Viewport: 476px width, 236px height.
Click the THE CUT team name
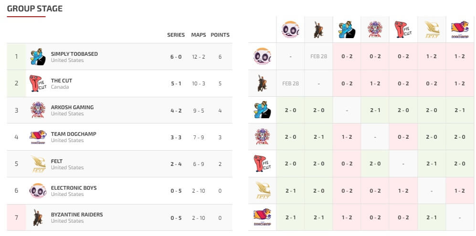pos(62,81)
